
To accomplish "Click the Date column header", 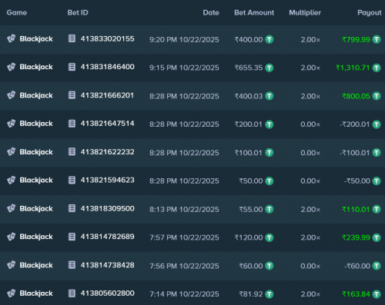I will click(x=211, y=12).
